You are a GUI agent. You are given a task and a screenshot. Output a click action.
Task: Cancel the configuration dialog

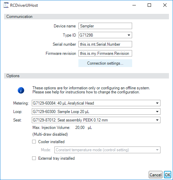click(x=155, y=175)
